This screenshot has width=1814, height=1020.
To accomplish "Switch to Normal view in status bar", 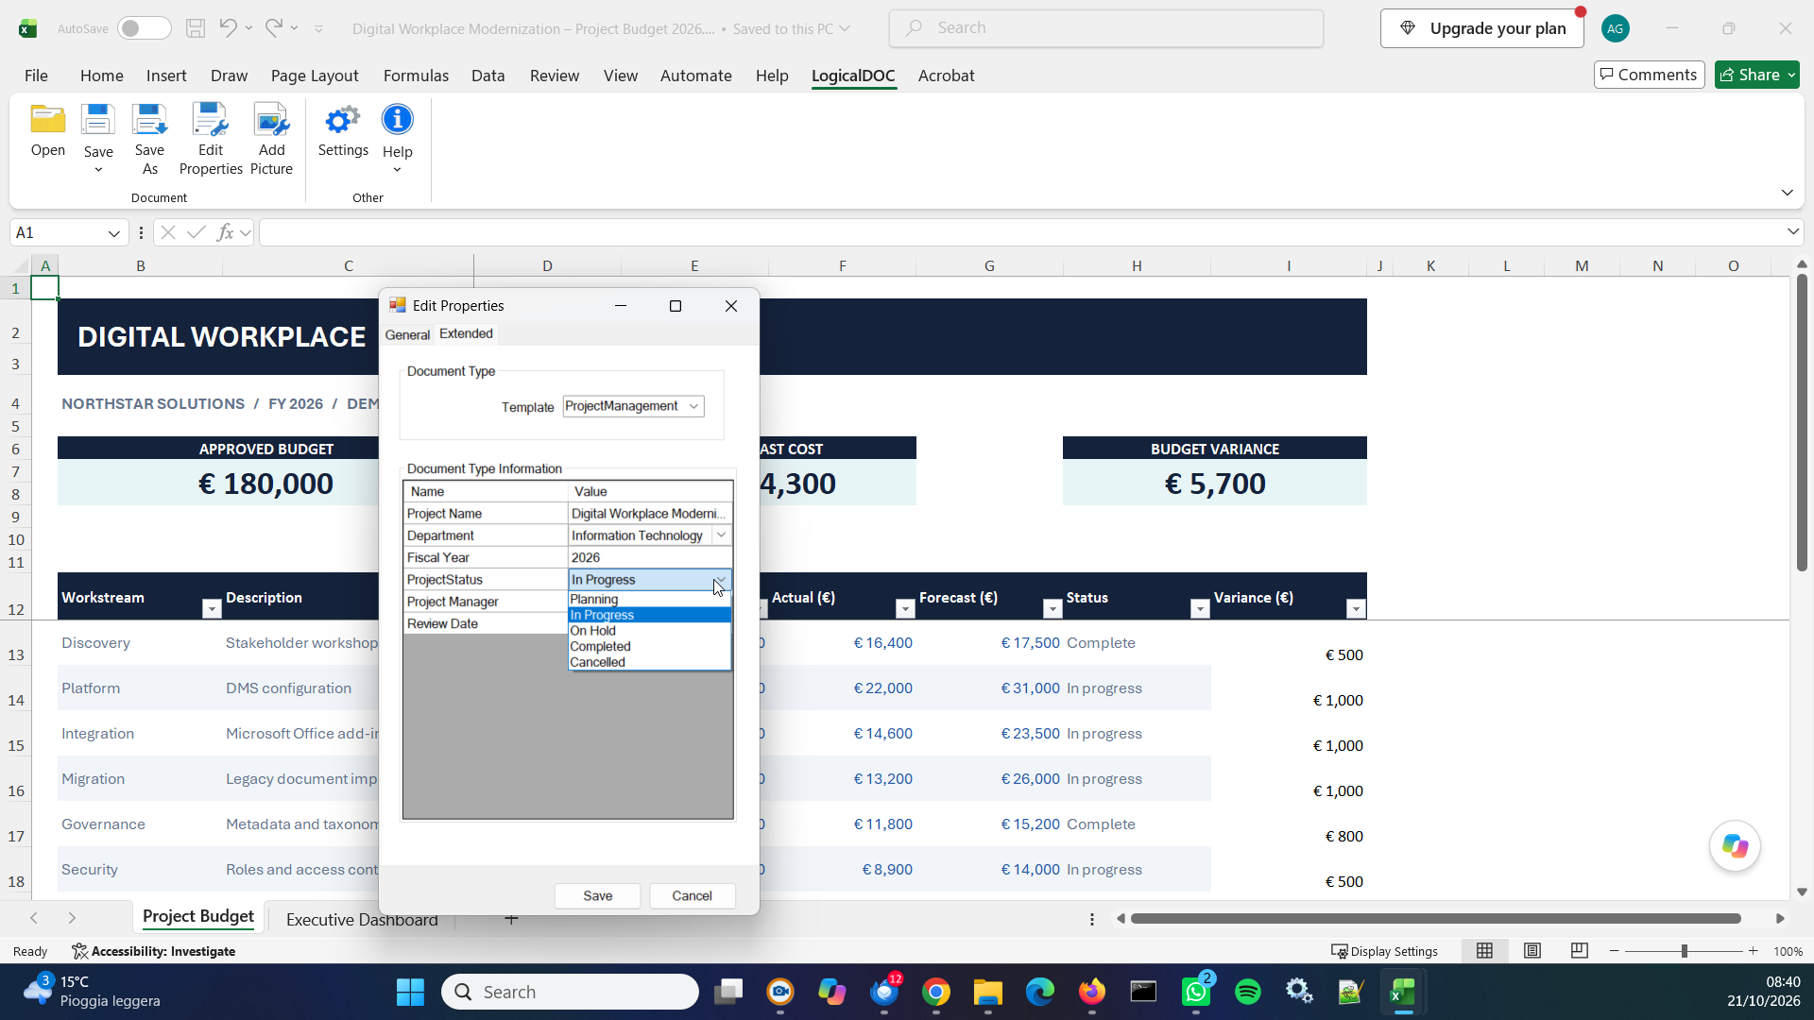I will pyautogui.click(x=1484, y=951).
